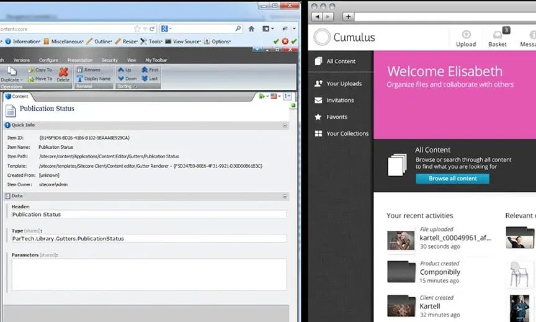Open Options menu in developer toolbar

[x=217, y=42]
